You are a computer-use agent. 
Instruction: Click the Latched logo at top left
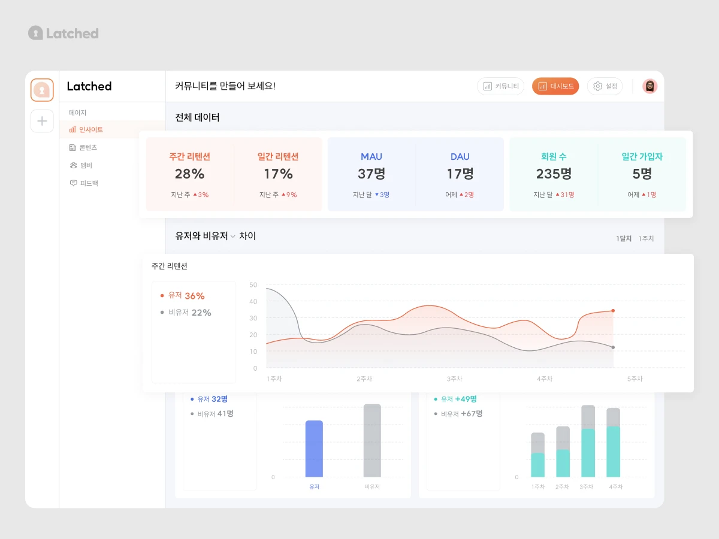(64, 33)
